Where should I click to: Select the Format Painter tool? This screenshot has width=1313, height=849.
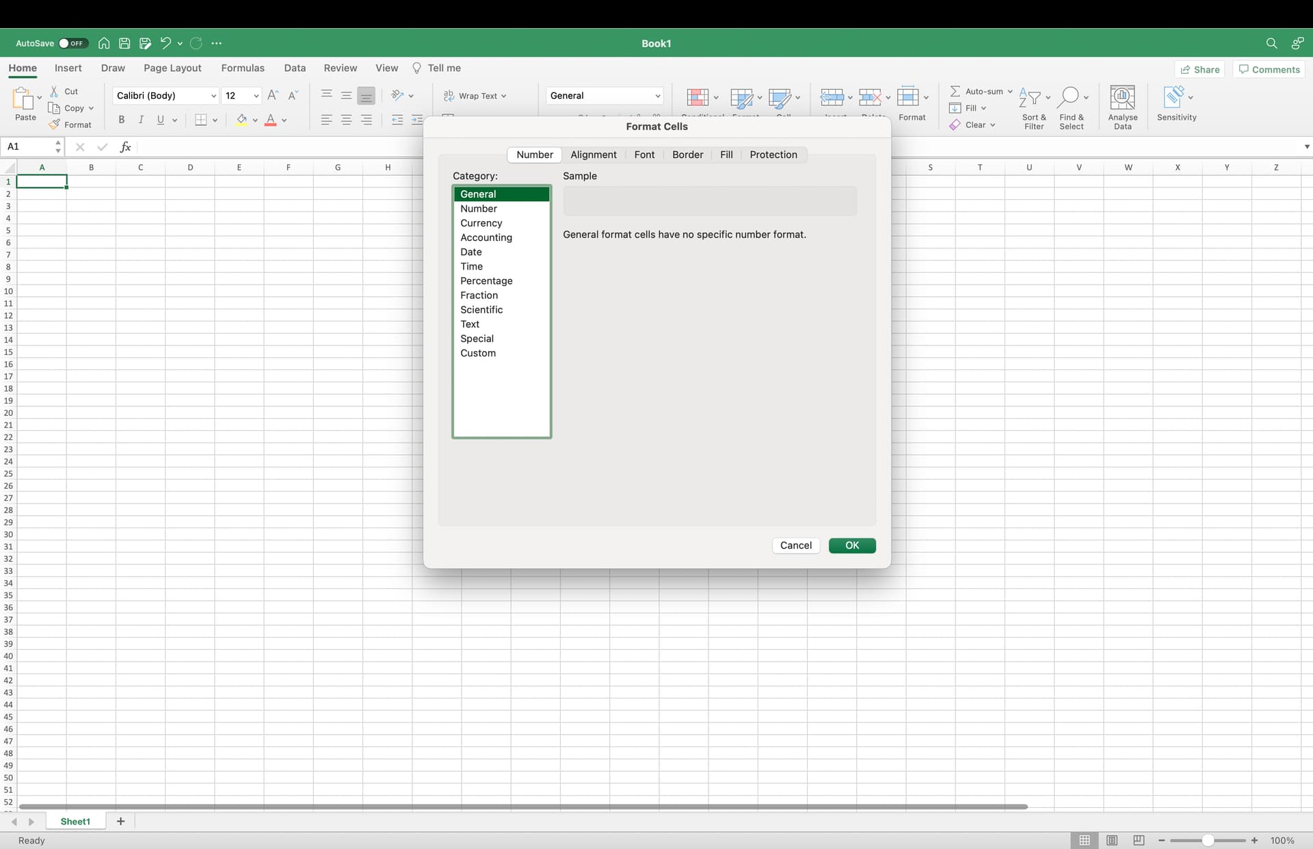click(70, 125)
